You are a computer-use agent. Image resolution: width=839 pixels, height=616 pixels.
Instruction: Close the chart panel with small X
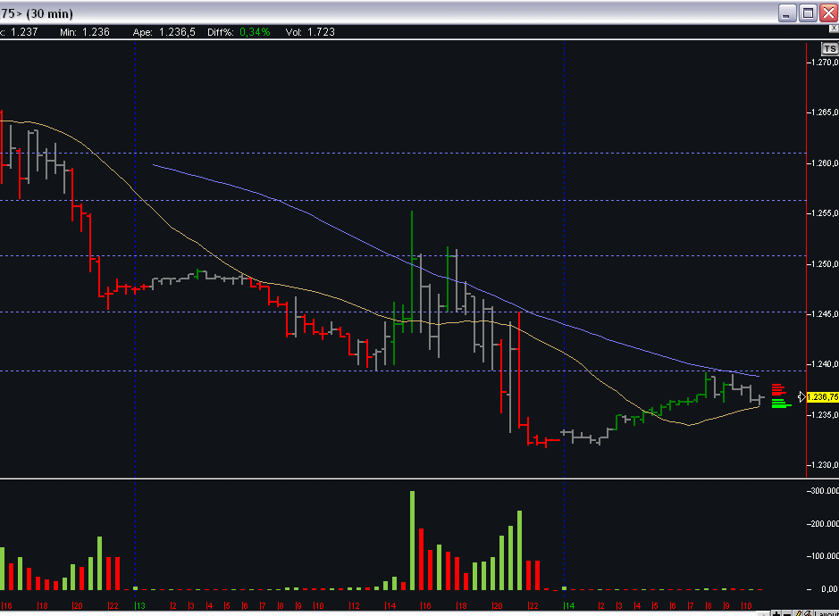click(x=834, y=28)
